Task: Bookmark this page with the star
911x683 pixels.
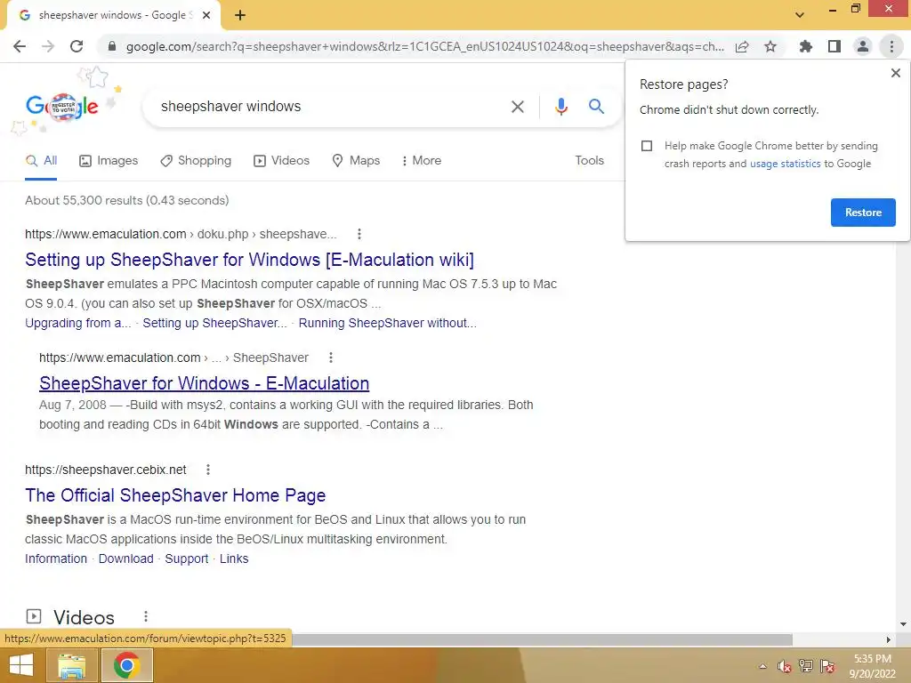Action: click(x=770, y=46)
